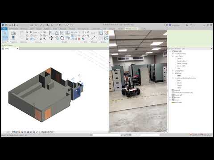Select the Offset tool in Modify panel

(57, 33)
